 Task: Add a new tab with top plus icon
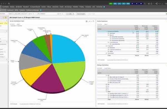[x=104, y=7]
